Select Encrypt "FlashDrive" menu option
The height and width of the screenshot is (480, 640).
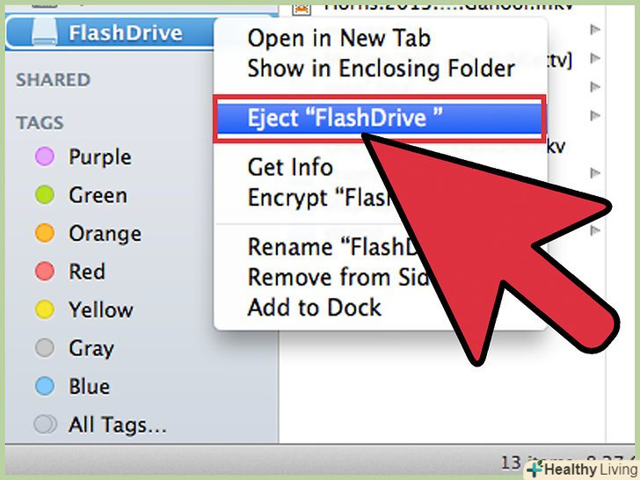[318, 198]
